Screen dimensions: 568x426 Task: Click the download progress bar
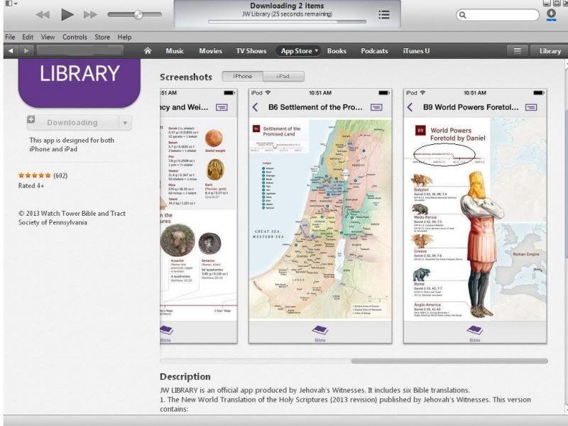coord(288,22)
